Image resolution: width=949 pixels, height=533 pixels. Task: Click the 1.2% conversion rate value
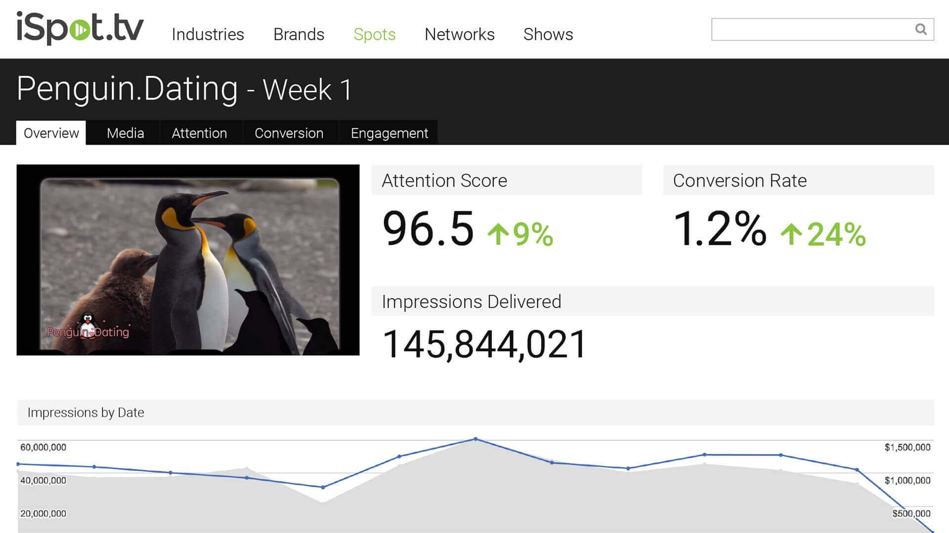720,228
